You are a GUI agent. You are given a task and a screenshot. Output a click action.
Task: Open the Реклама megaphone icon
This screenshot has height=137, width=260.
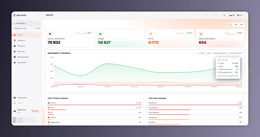click(14, 52)
